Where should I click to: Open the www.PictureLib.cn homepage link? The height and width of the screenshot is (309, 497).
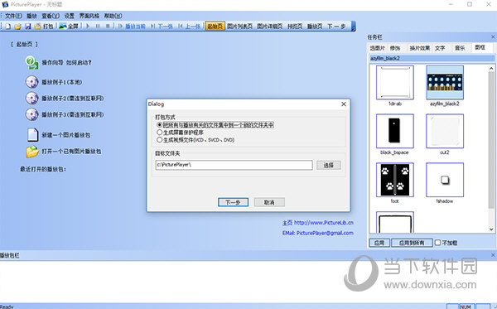[x=323, y=223]
